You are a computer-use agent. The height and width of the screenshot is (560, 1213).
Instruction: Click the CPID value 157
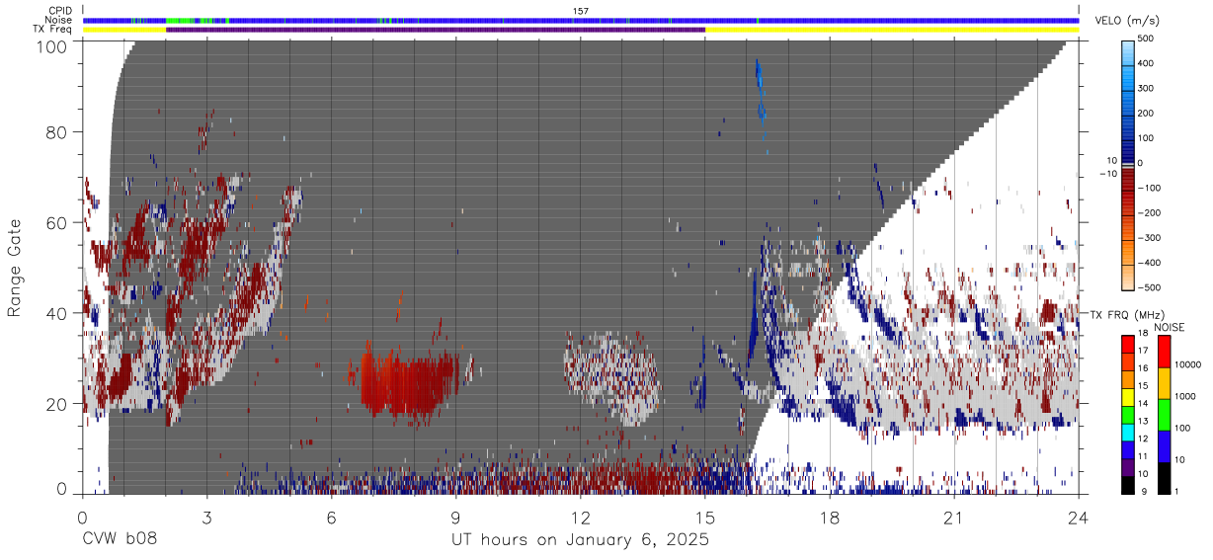tap(581, 11)
